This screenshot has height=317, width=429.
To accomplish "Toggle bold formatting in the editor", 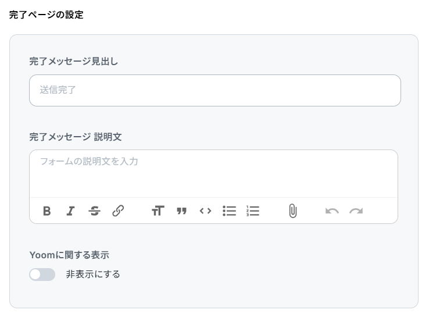I will pos(47,211).
